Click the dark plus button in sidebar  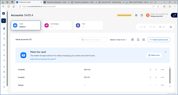tap(3, 21)
